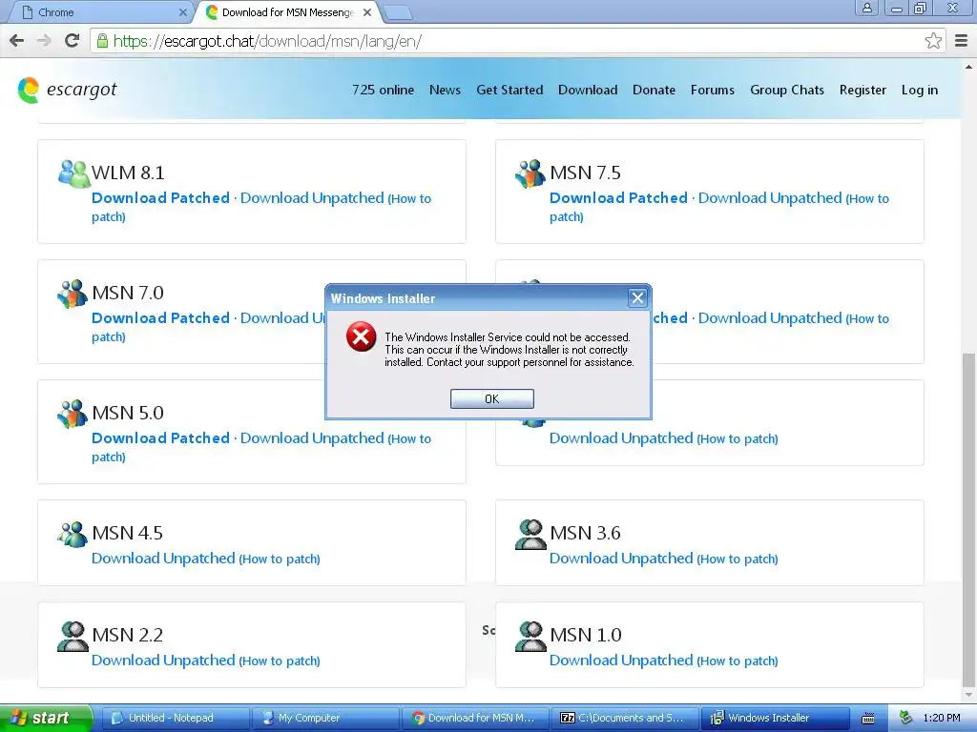The width and height of the screenshot is (977, 732).
Task: Switch to the 7-Zip C:\Documents taskbar window
Action: pos(625,718)
